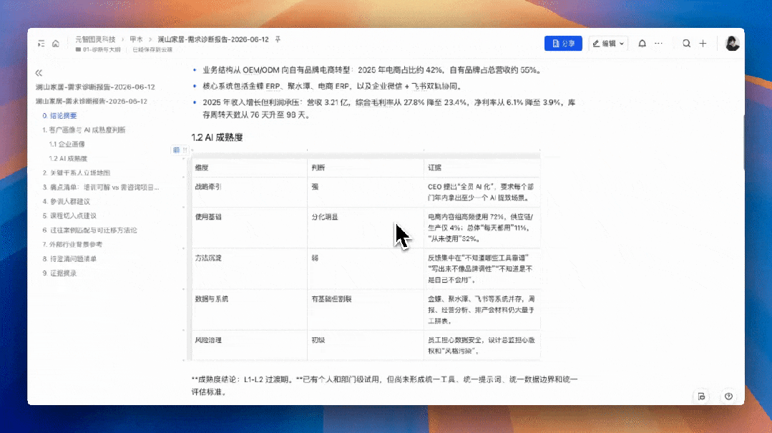The height and width of the screenshot is (433, 772).
Task: Click the 弱 judgment cell
Action: click(366, 268)
